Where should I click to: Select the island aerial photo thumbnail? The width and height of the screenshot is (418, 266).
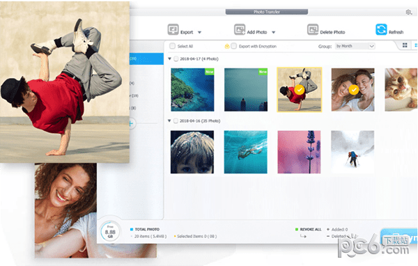click(192, 90)
